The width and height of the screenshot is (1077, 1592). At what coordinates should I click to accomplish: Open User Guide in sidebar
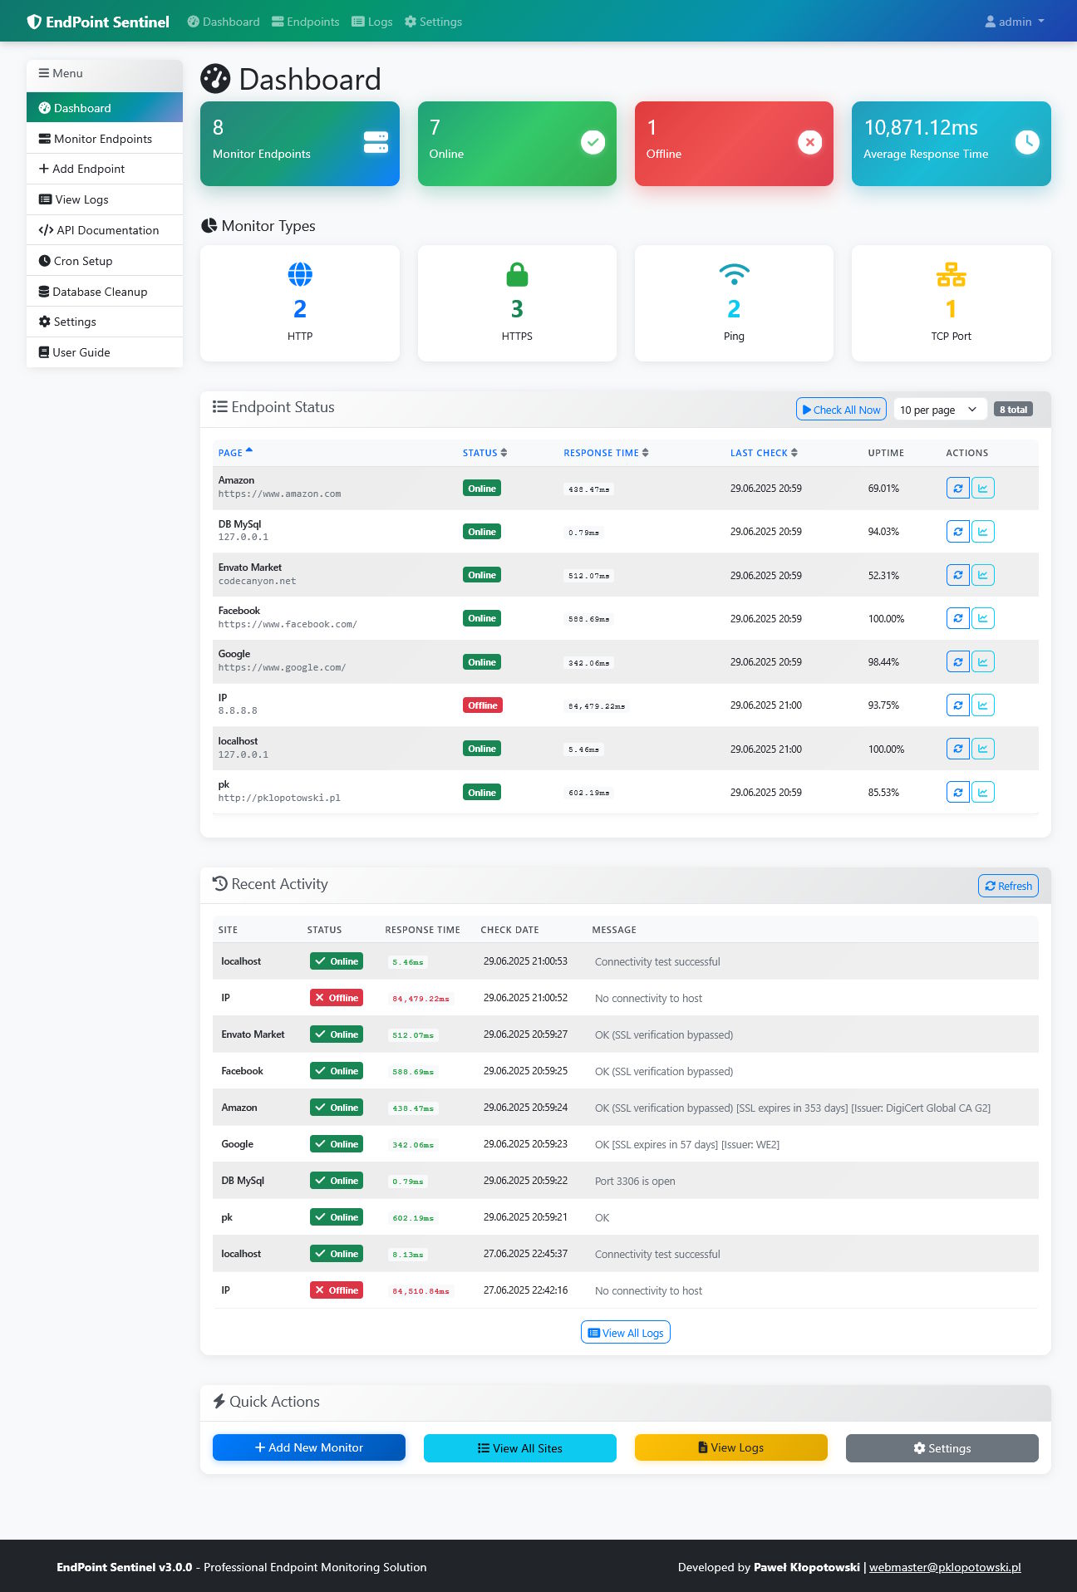pos(105,352)
